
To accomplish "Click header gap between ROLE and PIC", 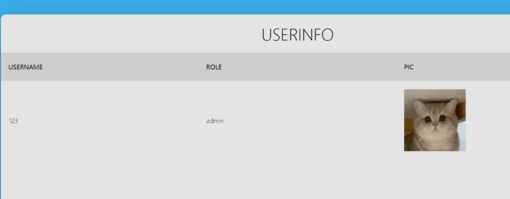I will tap(312, 67).
